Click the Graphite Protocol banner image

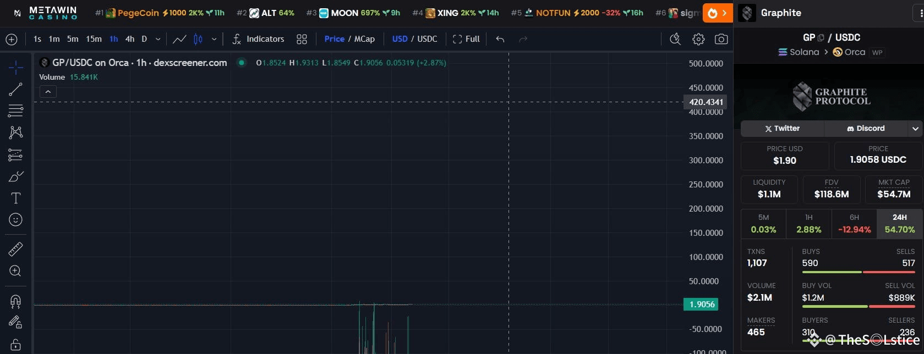(x=828, y=96)
